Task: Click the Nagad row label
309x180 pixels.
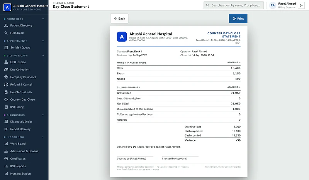Action: 121,79
